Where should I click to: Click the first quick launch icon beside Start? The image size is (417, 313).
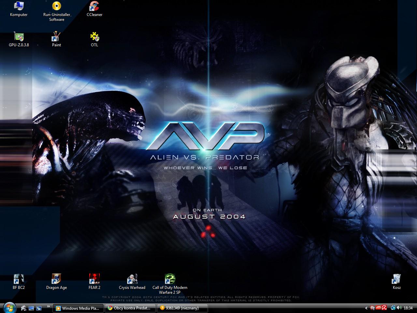(24, 308)
